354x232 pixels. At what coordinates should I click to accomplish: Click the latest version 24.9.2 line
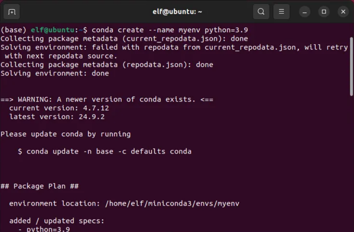coord(56,117)
